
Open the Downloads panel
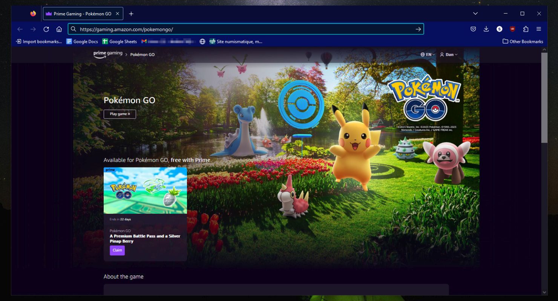point(486,29)
